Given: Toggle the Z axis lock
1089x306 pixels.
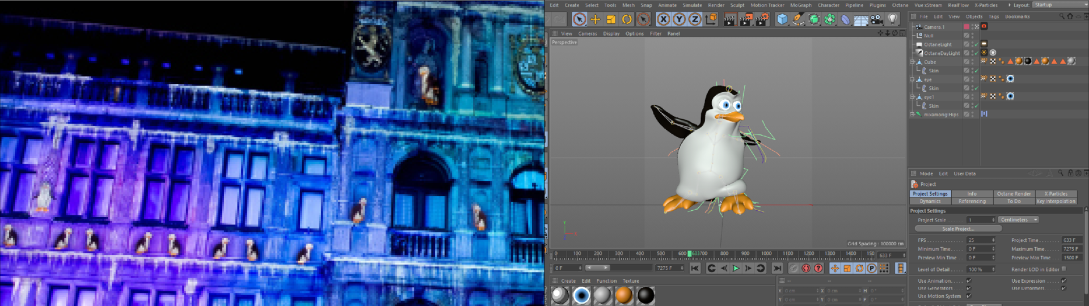Looking at the screenshot, I should tap(695, 19).
